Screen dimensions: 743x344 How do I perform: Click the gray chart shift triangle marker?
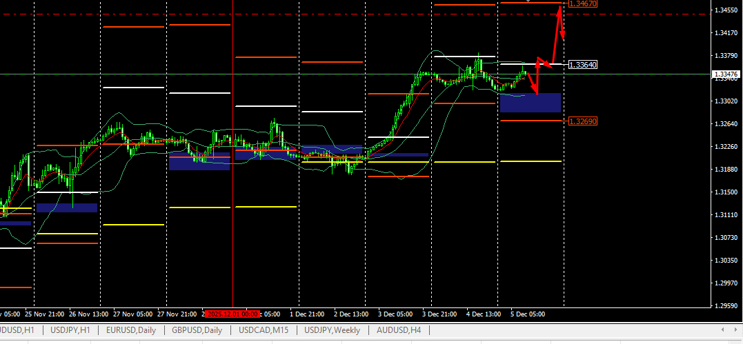pos(529,1)
